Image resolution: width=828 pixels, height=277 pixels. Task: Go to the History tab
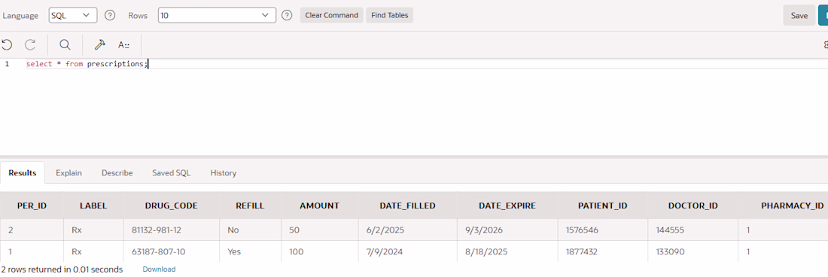224,173
